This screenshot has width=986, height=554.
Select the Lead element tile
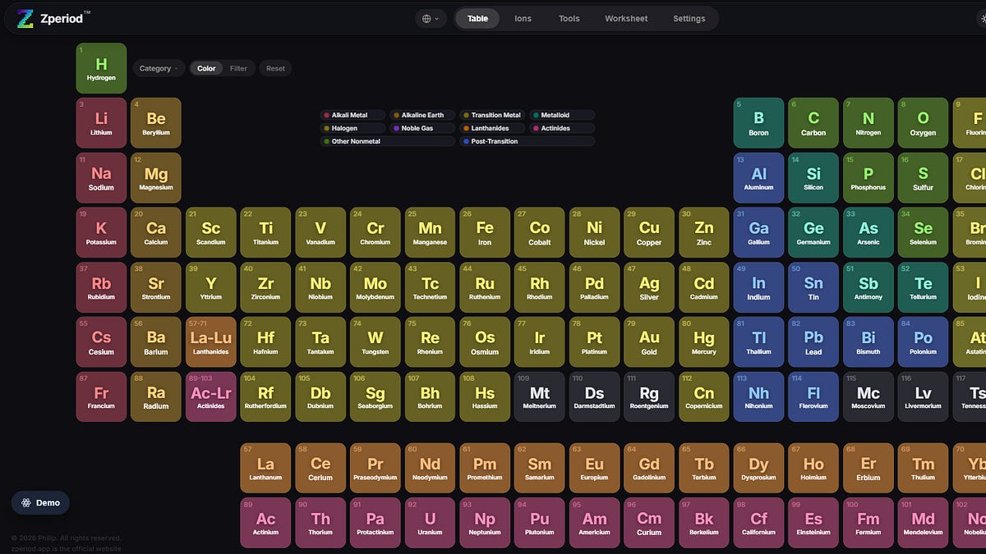(813, 342)
